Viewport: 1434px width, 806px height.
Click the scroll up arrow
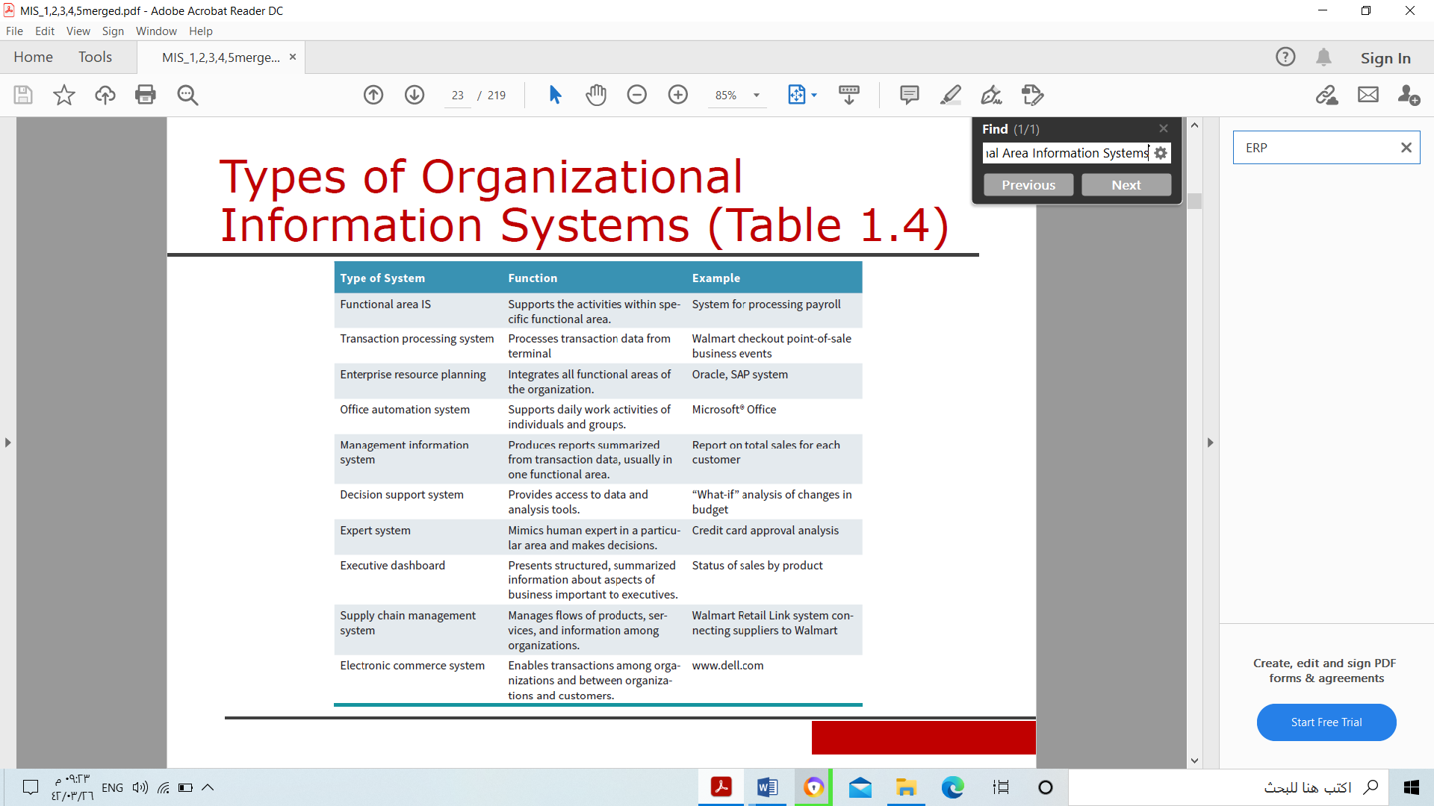(1195, 125)
